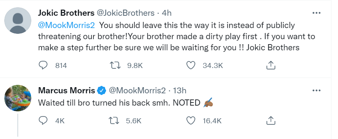Open the tweet text starting 'Waited till bro'
The image size is (338, 139).
click(126, 103)
